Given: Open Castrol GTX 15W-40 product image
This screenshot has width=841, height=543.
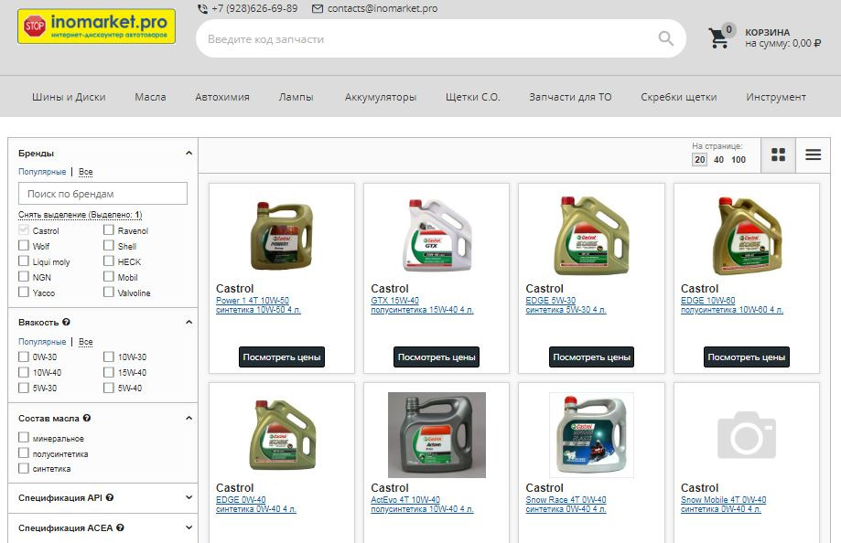Looking at the screenshot, I should (437, 235).
